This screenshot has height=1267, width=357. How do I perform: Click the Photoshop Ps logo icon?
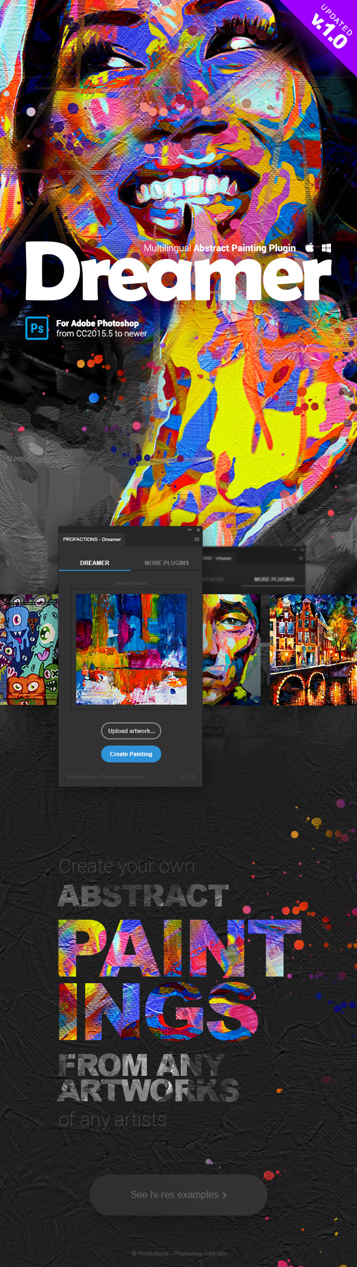pyautogui.click(x=37, y=329)
